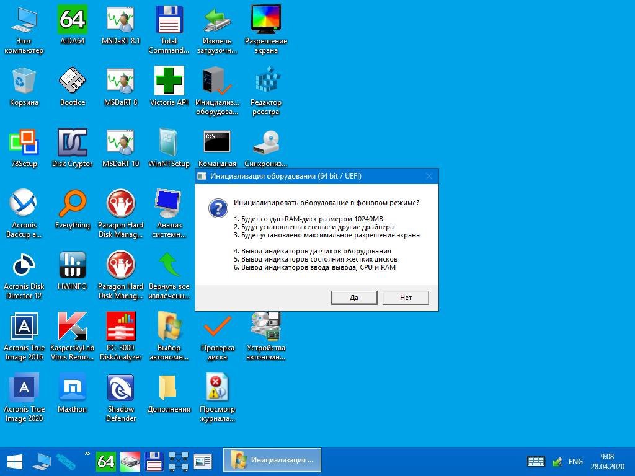
Task: Close the Инициализация оборудования dialog
Action: [429, 176]
